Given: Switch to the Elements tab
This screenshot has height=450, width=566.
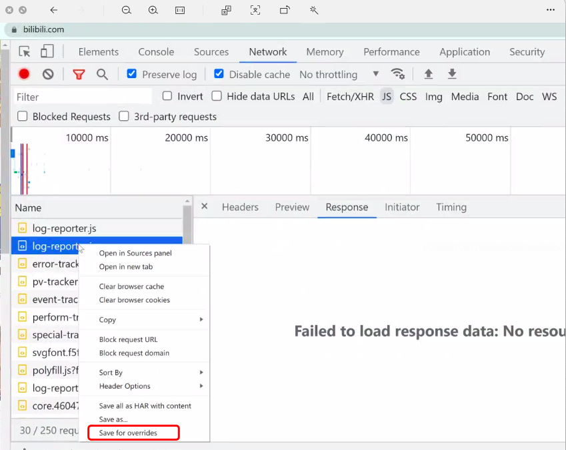Looking at the screenshot, I should point(99,52).
